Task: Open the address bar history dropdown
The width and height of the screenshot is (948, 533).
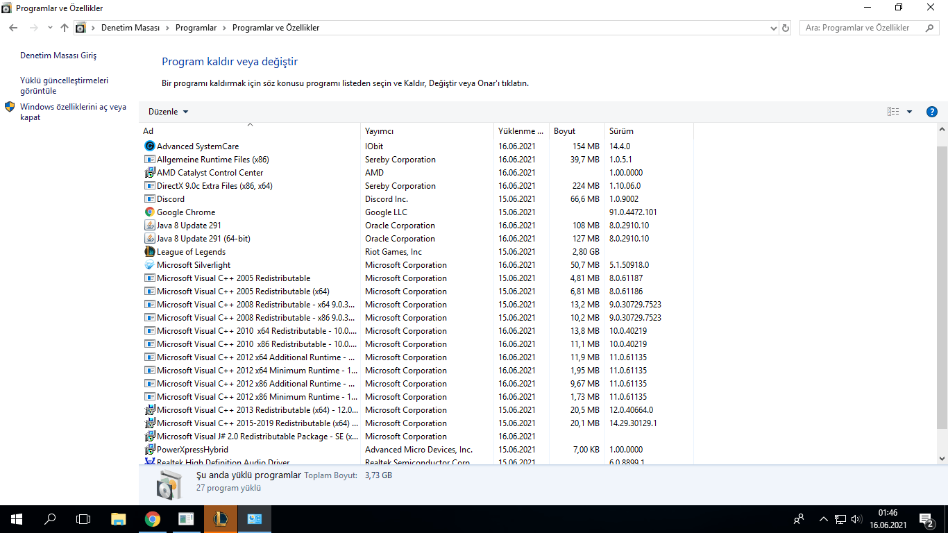Action: (774, 28)
